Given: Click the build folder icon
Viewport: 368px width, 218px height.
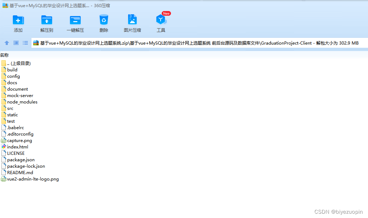Looking at the screenshot, I should coord(4,70).
